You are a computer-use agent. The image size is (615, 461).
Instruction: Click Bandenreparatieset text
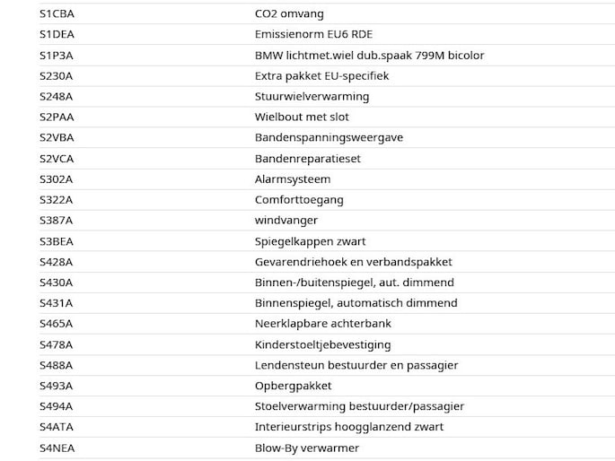[x=307, y=159]
